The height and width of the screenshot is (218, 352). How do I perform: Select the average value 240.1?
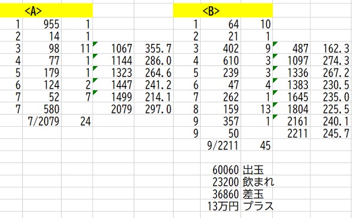click(331, 121)
